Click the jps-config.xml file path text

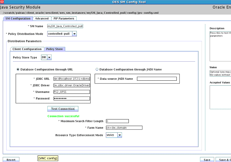pyautogui.click(x=81, y=13)
